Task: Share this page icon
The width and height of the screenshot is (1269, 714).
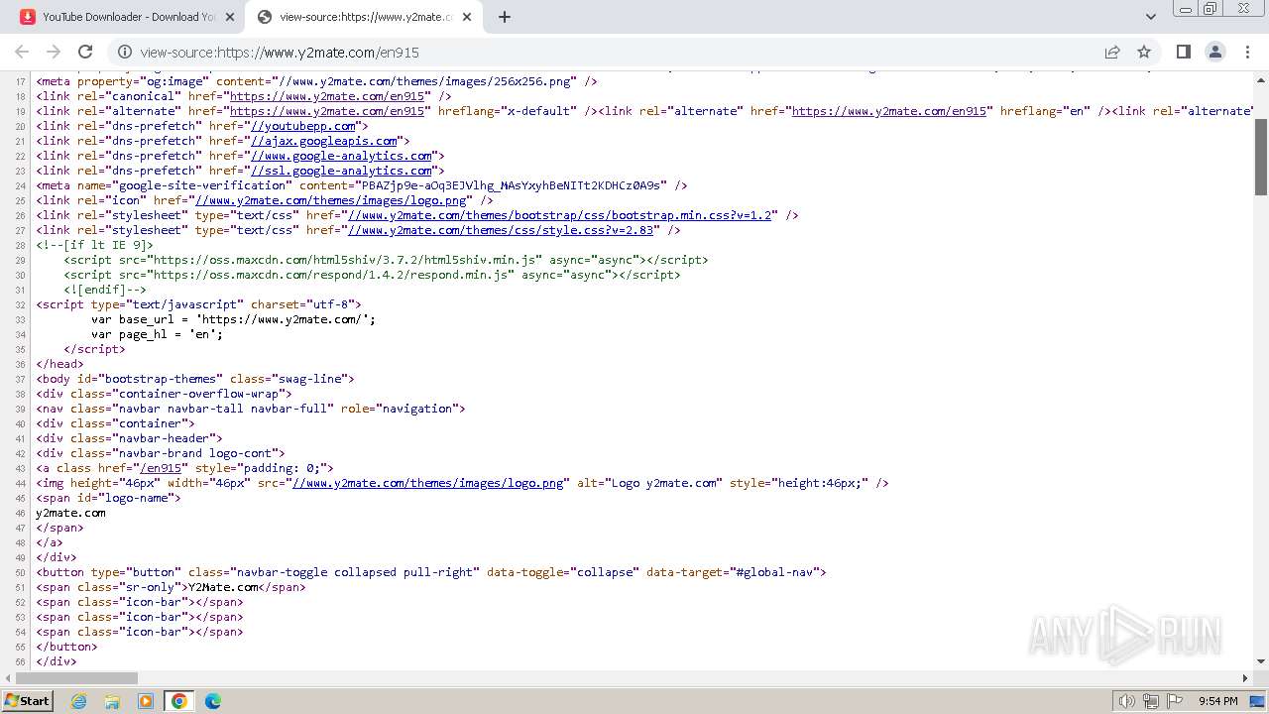Action: pyautogui.click(x=1112, y=52)
